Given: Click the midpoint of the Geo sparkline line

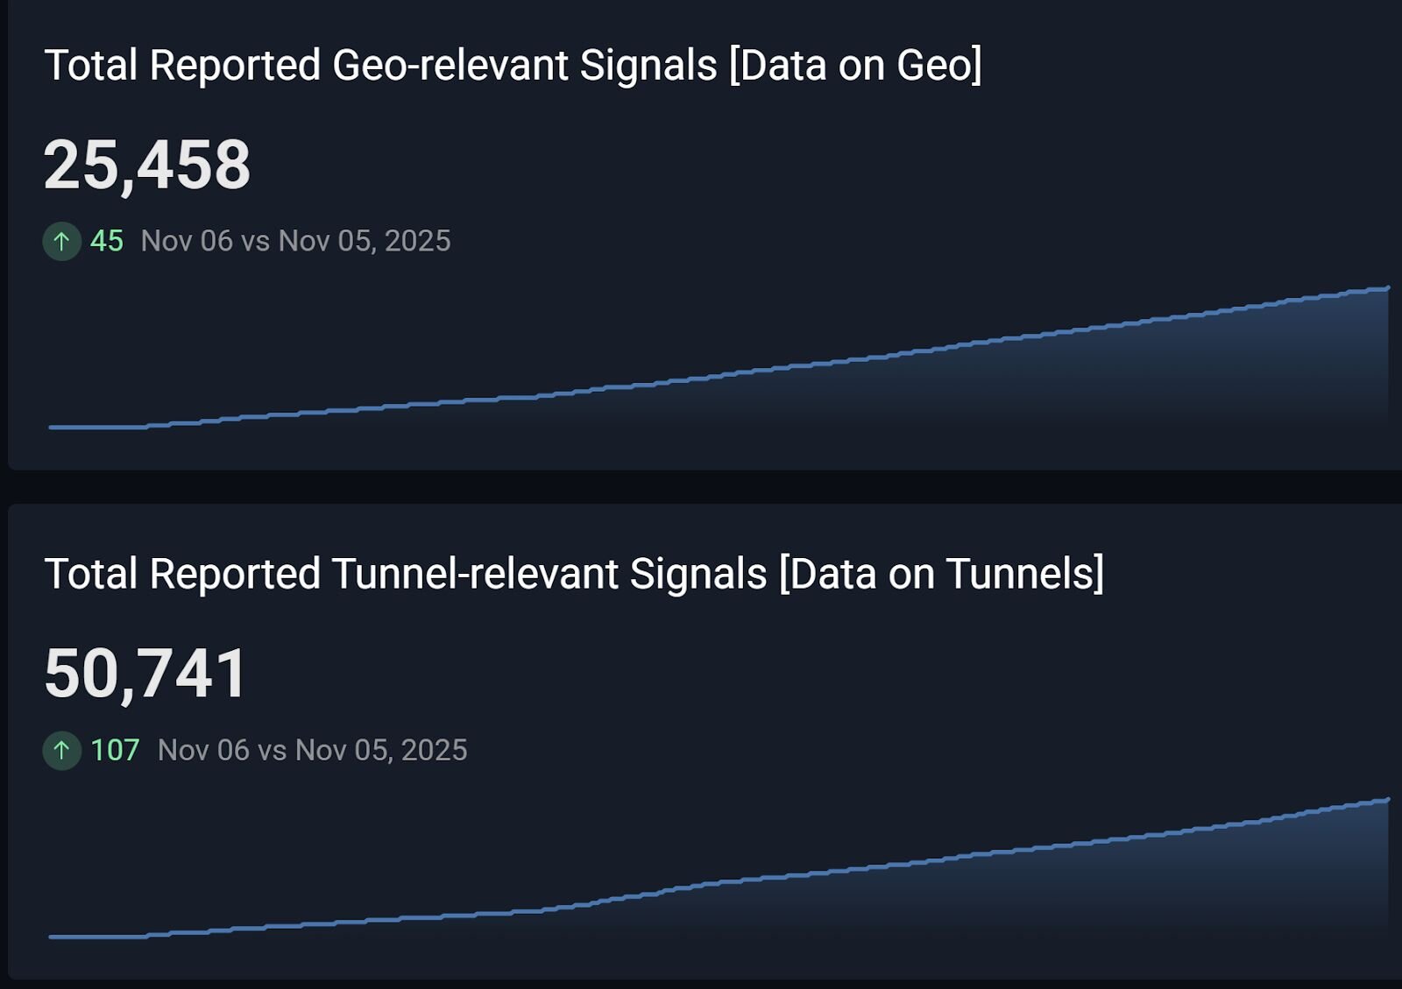Looking at the screenshot, I should tap(719, 376).
